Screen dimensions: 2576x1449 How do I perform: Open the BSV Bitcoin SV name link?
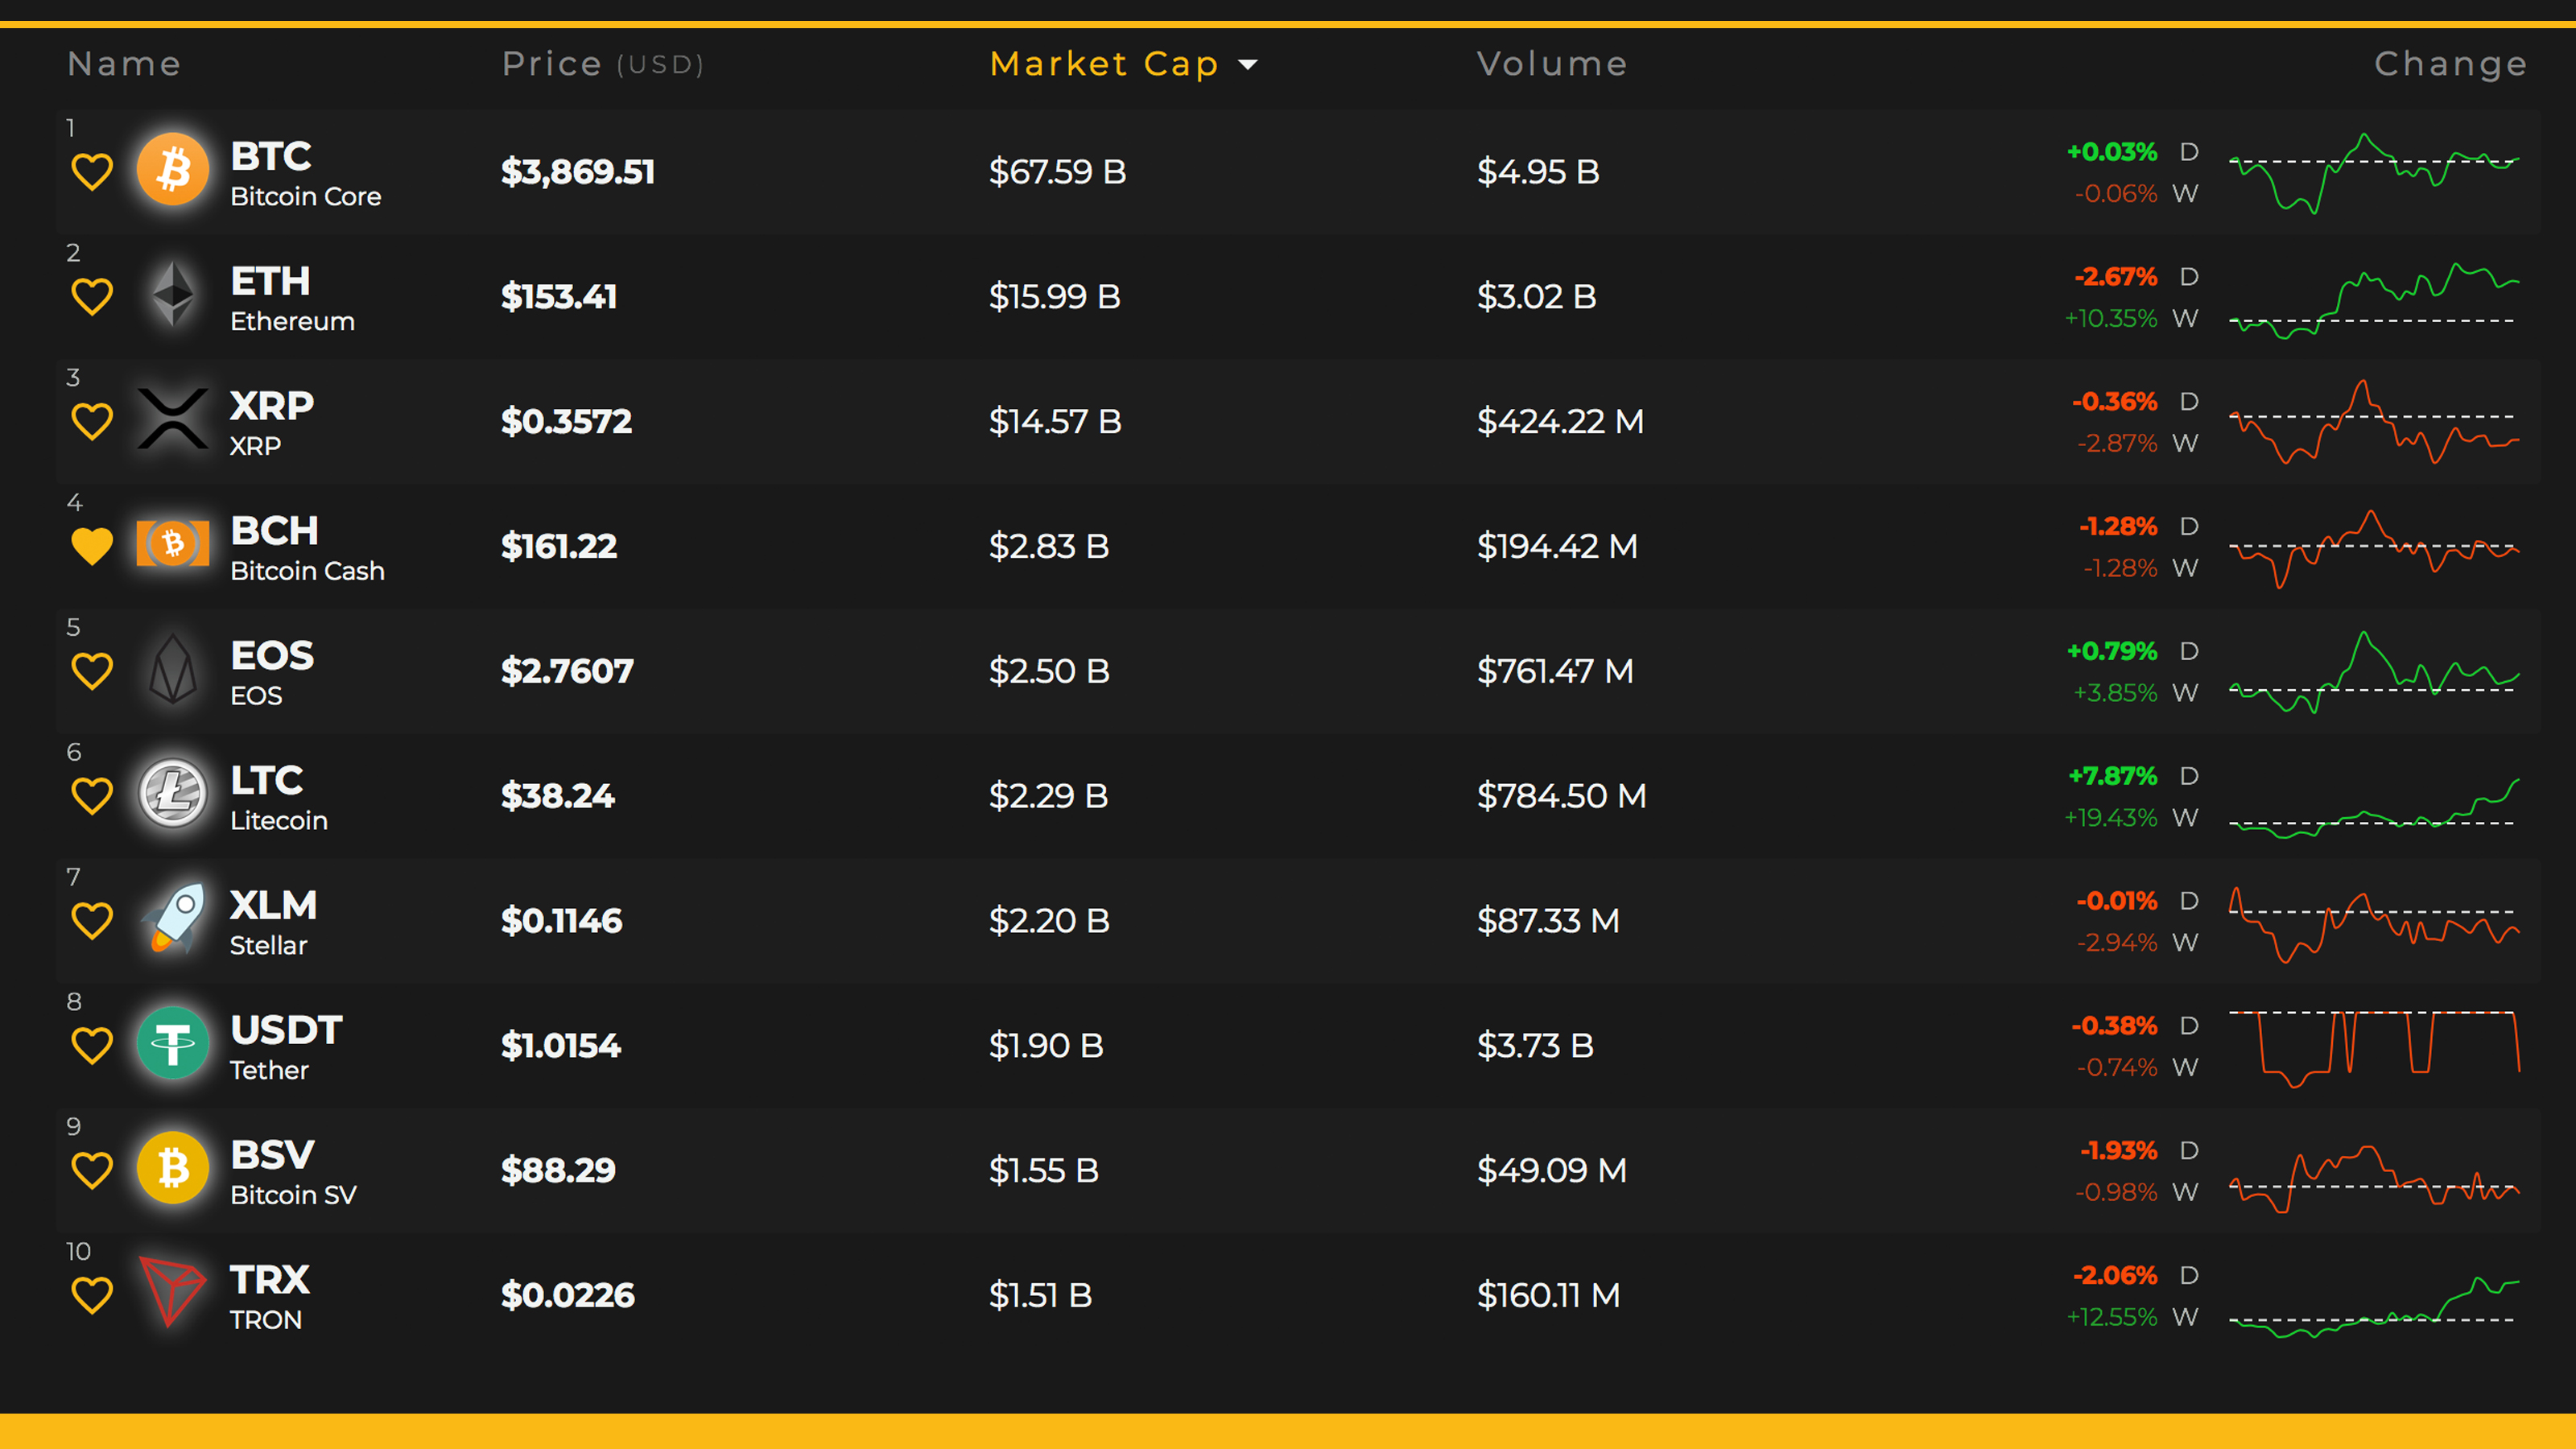point(292,1171)
